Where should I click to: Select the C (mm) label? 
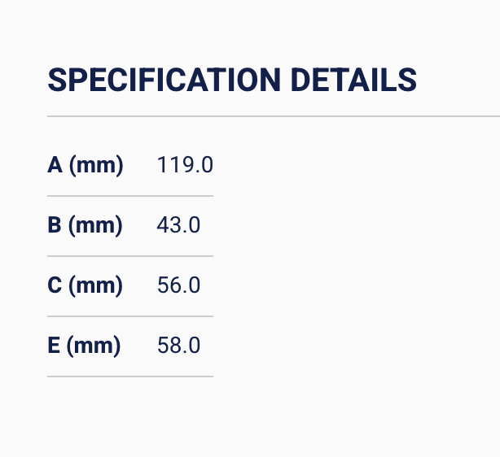[86, 285]
